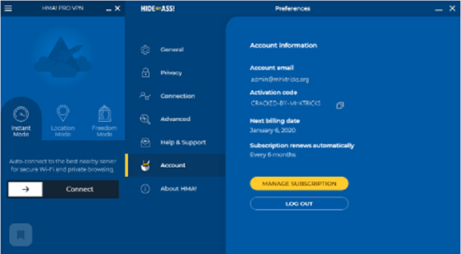Screen dimensions: 461x254
Task: Click the HideMyAss! logo
Action: click(x=158, y=9)
